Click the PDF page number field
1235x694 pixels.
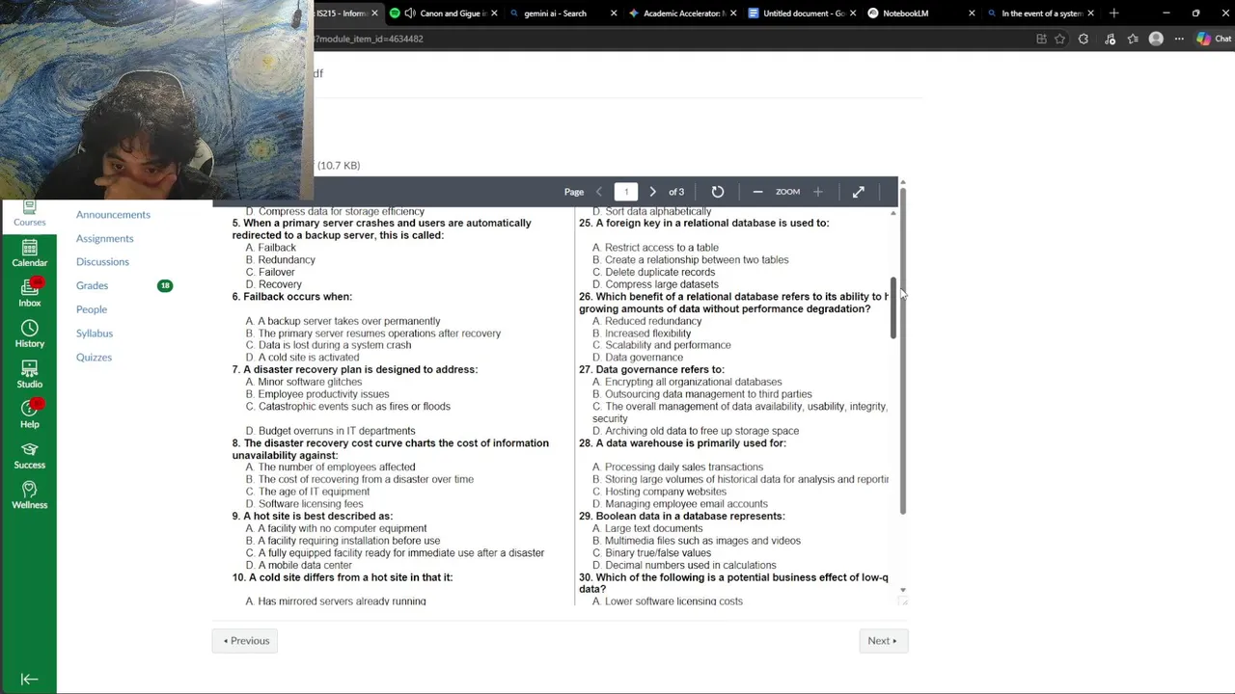pyautogui.click(x=625, y=192)
